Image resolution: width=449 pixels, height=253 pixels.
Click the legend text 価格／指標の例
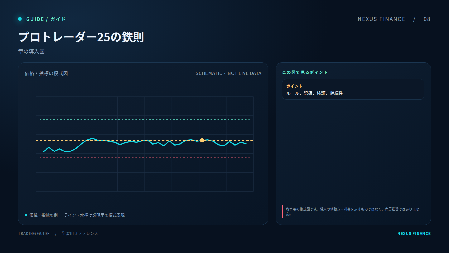[43, 215]
